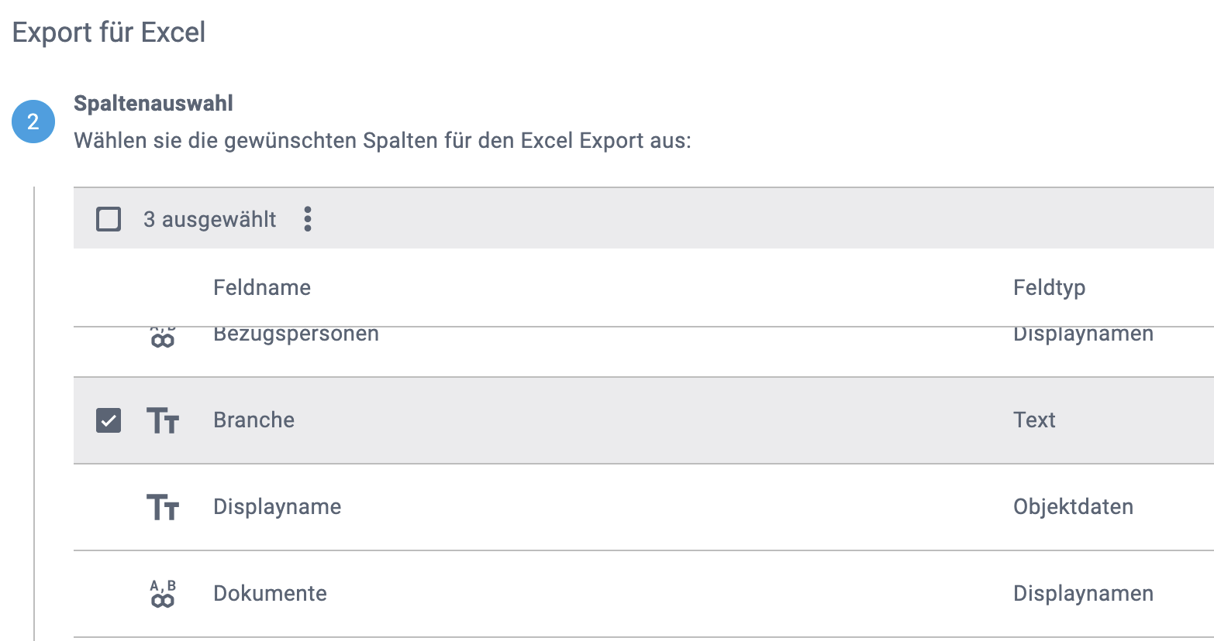This screenshot has width=1214, height=641.
Task: Sort by the Feldname column header
Action: 261,288
